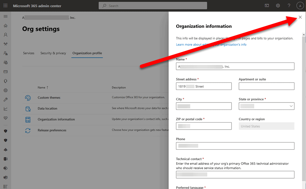
Task: Open Billing card icon in sidebar
Action: pos(6,72)
